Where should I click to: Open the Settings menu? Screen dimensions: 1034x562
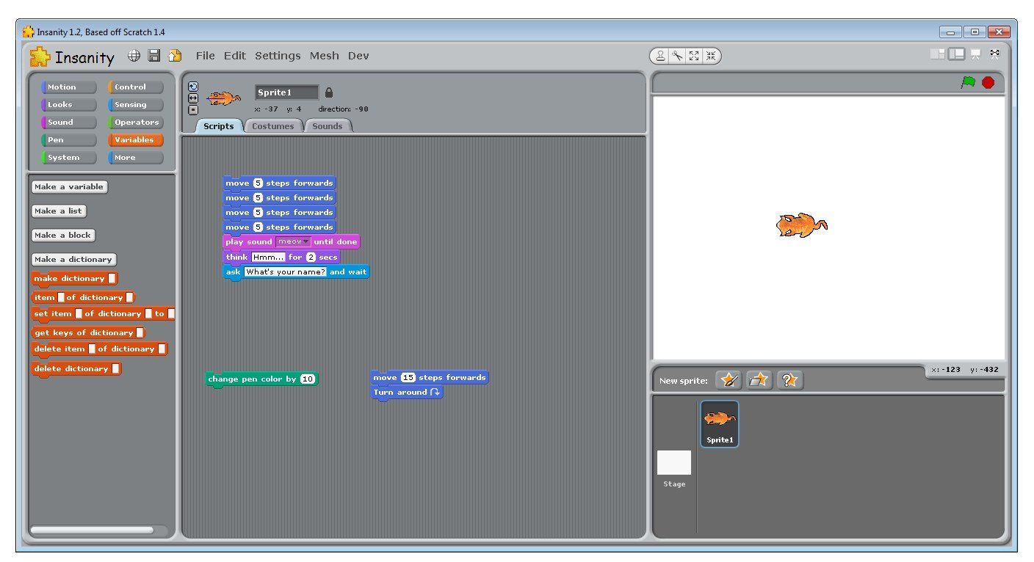278,56
